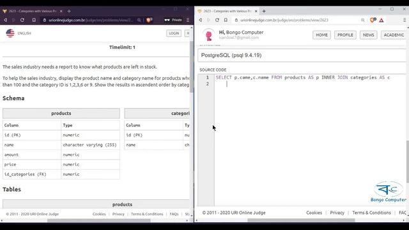409x230 pixels.
Task: Maximize the right browser window
Action: pyautogui.click(x=392, y=9)
